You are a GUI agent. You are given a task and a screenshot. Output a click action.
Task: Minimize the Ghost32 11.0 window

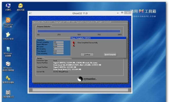coord(118,13)
